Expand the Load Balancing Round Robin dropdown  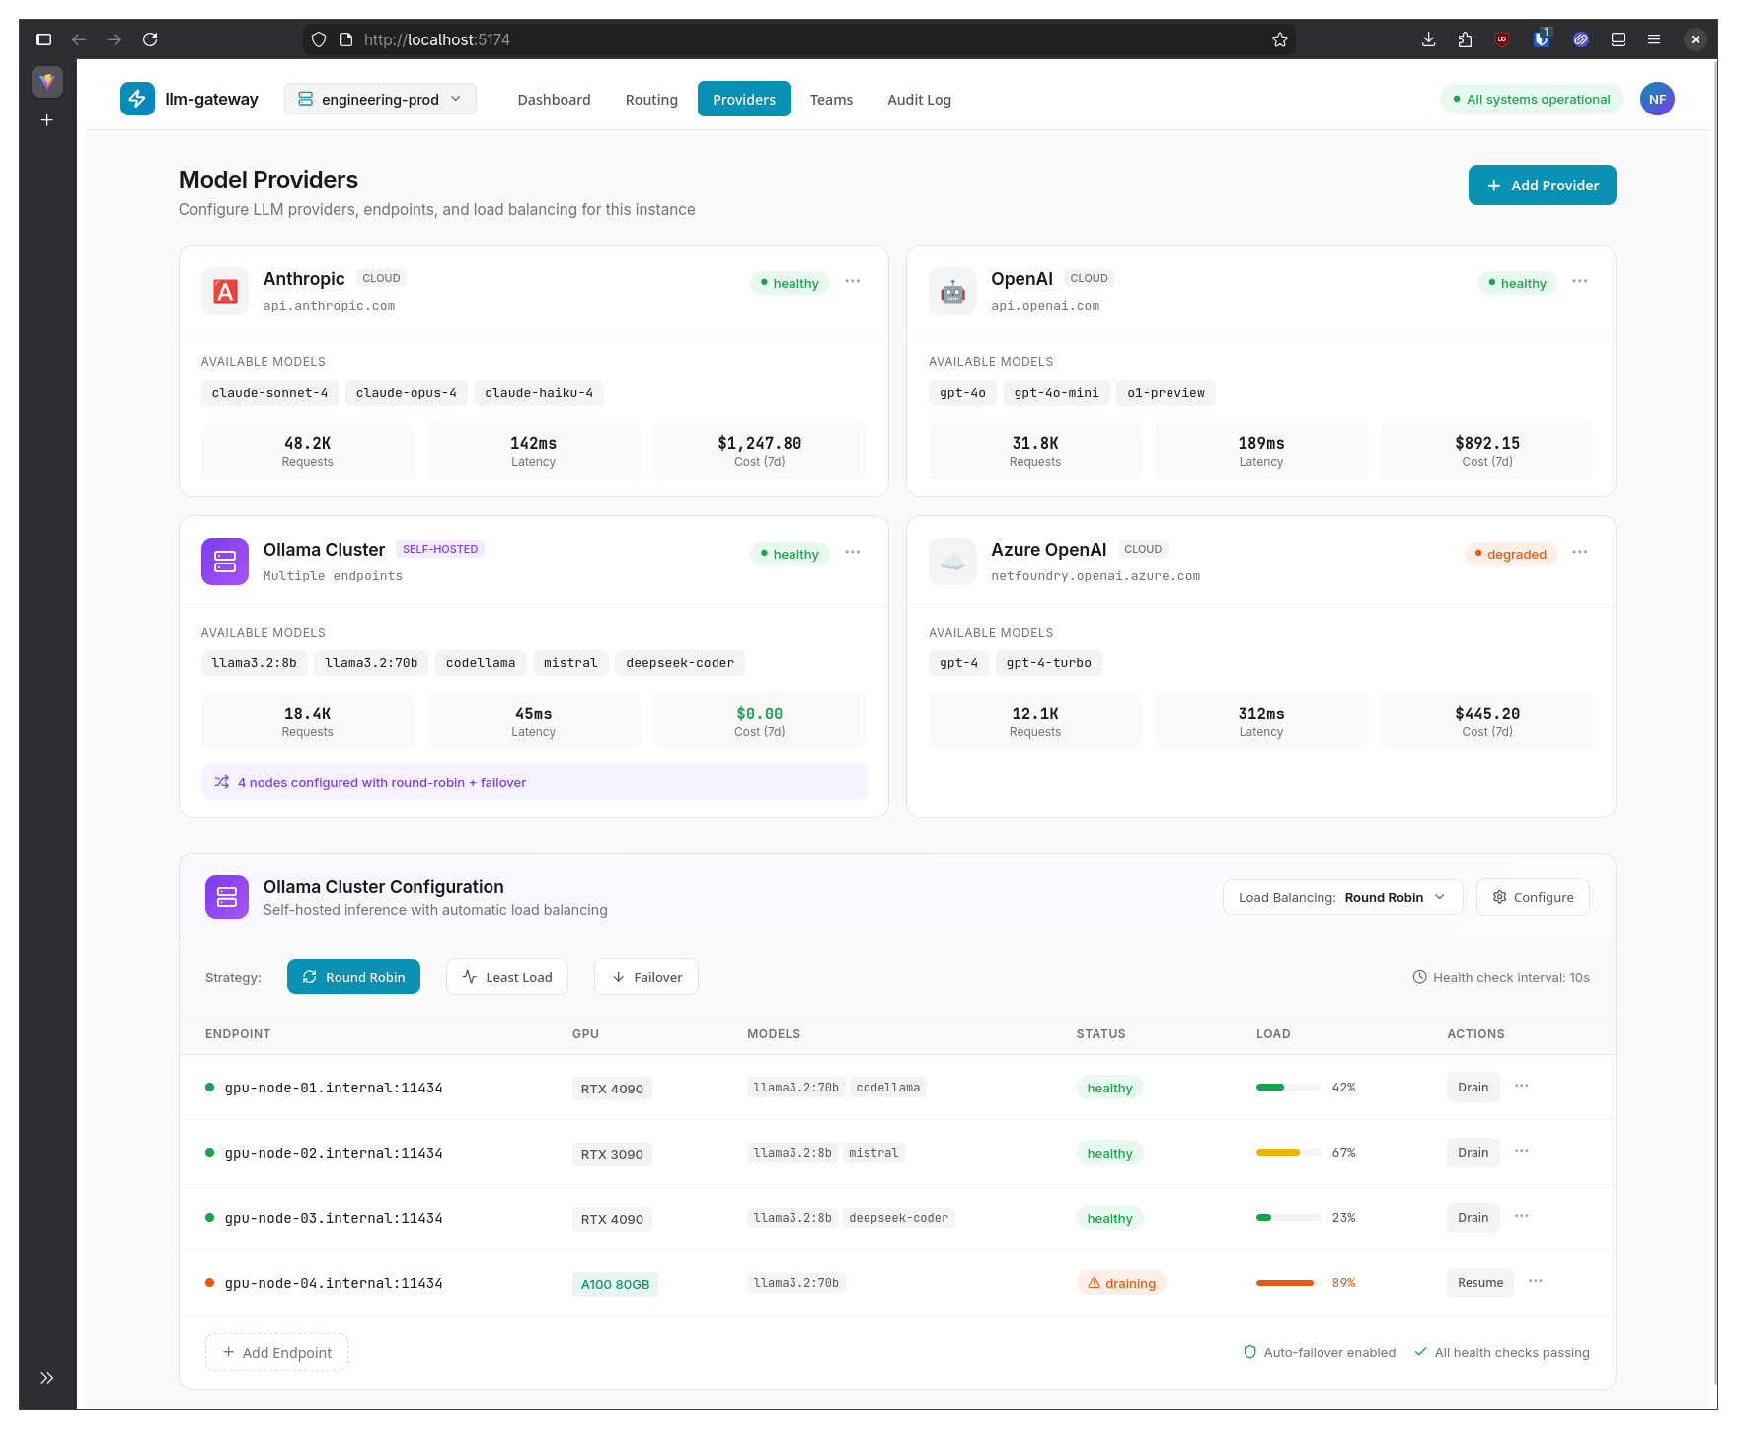[1342, 897]
